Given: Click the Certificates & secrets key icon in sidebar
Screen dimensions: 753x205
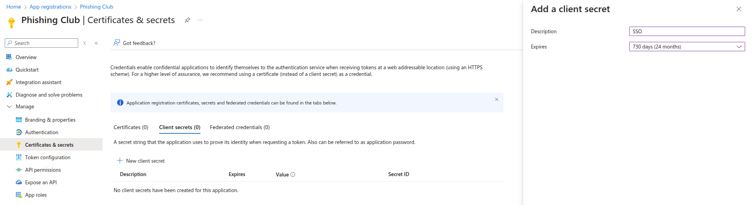Looking at the screenshot, I should 19,145.
